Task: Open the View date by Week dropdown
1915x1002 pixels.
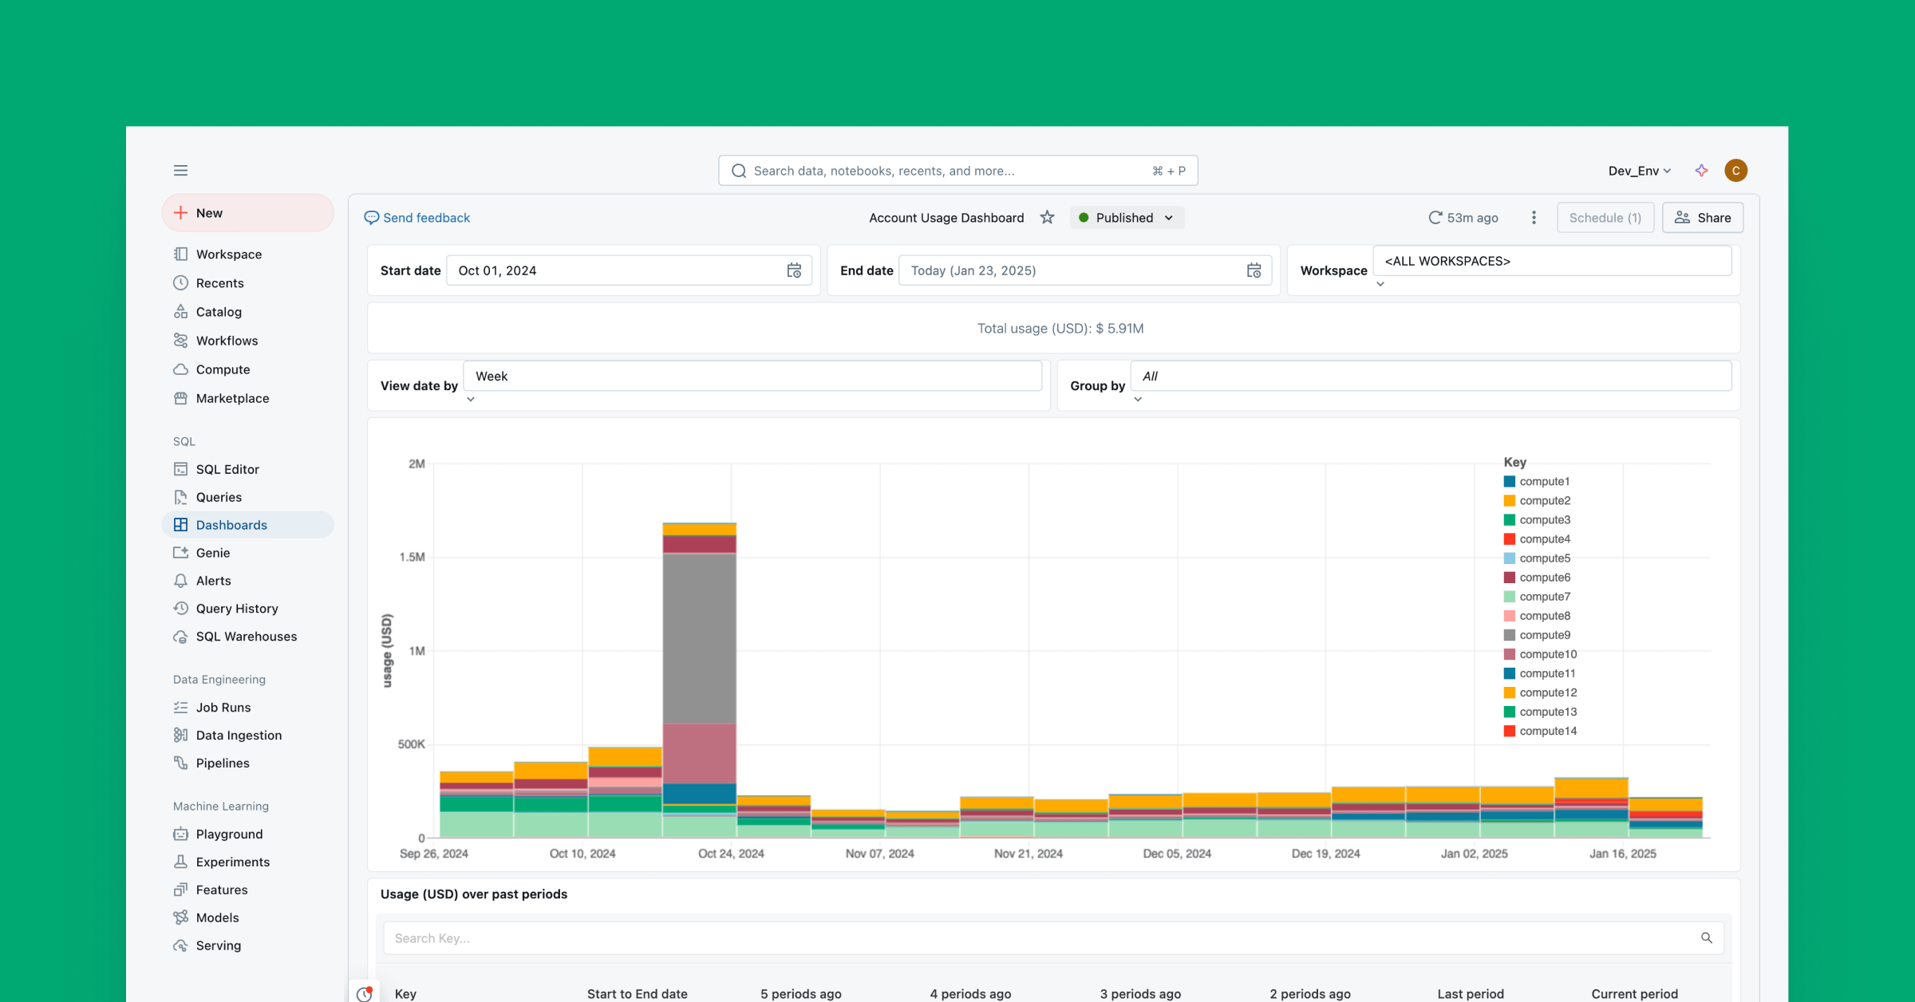Action: click(x=752, y=377)
